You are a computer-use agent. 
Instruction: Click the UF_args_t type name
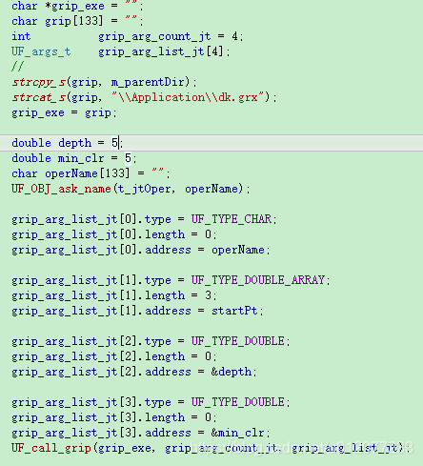(41, 51)
